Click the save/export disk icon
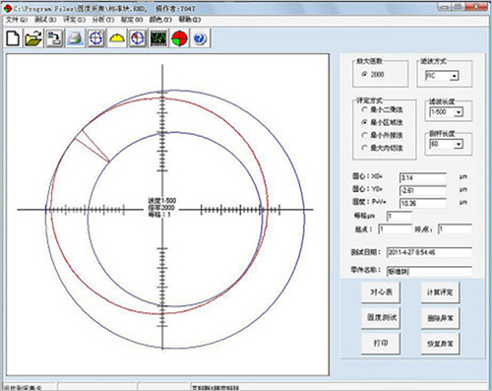This screenshot has height=391, width=492. coord(54,38)
